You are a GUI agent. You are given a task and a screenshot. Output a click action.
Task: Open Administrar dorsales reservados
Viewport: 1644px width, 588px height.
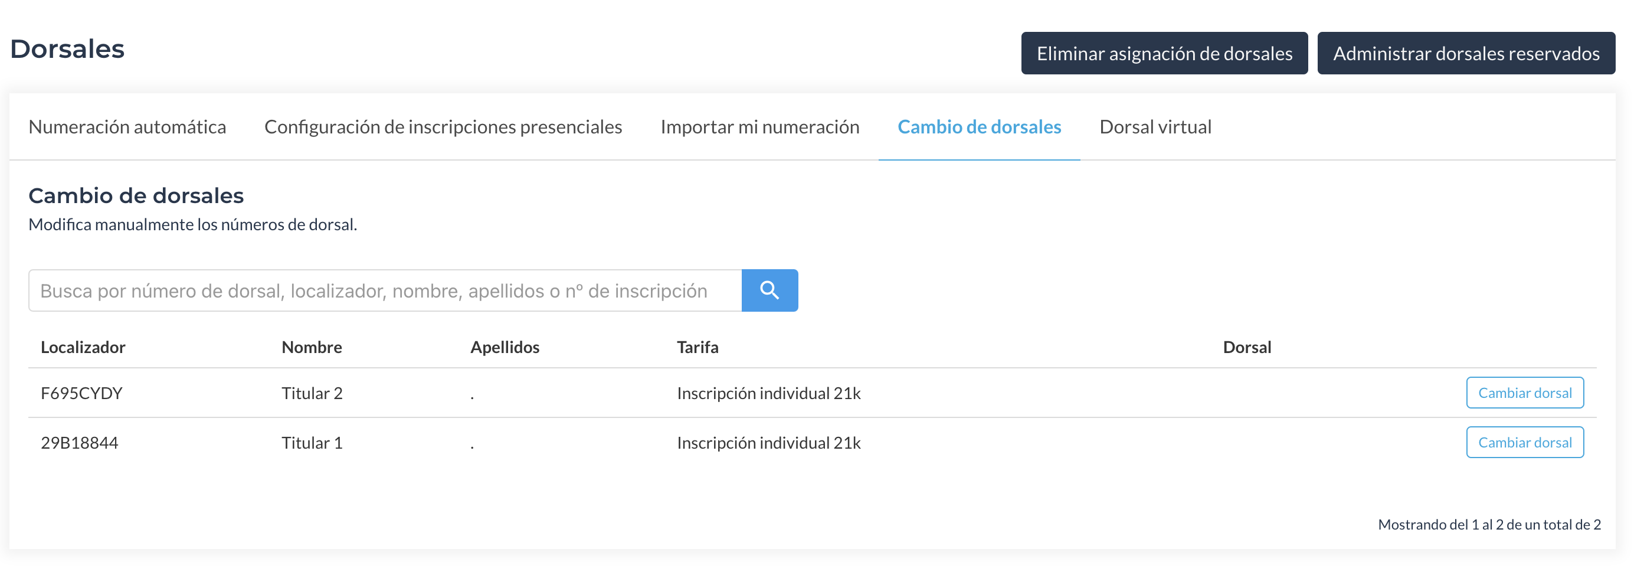tap(1466, 54)
